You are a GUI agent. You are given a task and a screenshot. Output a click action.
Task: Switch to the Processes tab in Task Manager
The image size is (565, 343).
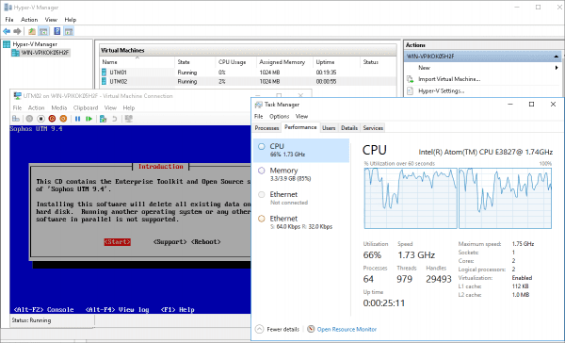pyautogui.click(x=266, y=127)
